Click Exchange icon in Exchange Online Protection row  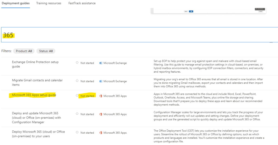pyautogui.click(x=101, y=63)
